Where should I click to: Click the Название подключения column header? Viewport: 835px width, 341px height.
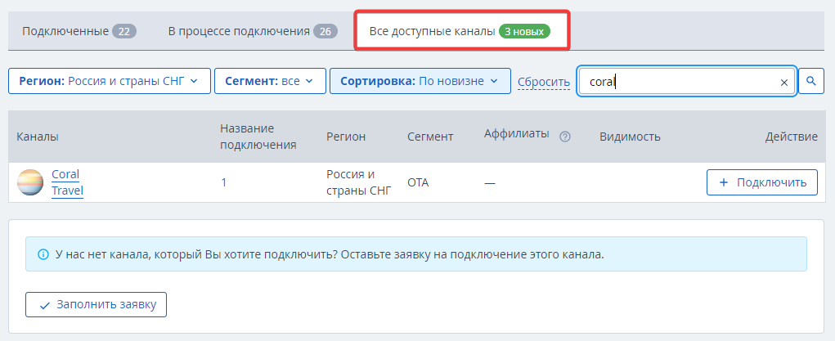[258, 137]
